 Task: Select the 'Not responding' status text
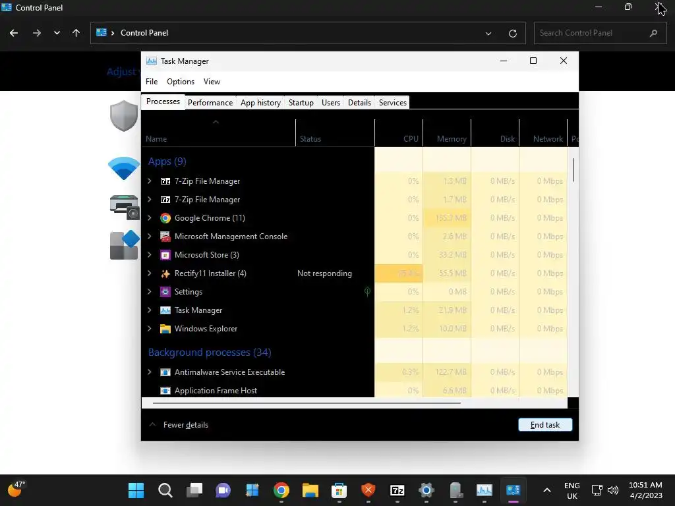click(x=324, y=273)
